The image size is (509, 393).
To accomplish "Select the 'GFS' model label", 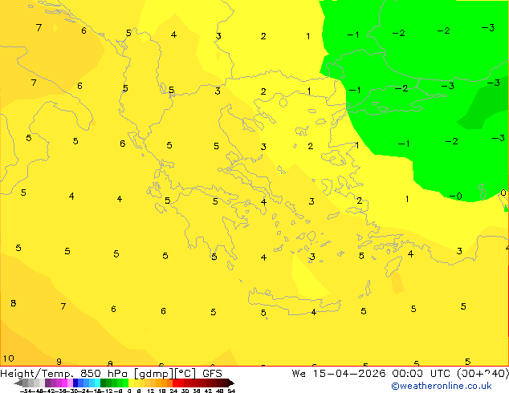I will 212,374.
